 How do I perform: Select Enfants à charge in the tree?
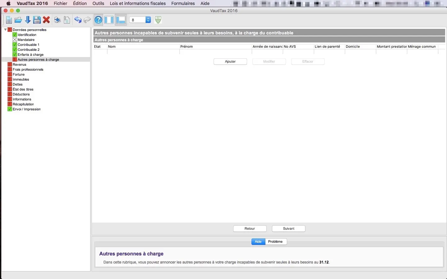30,55
